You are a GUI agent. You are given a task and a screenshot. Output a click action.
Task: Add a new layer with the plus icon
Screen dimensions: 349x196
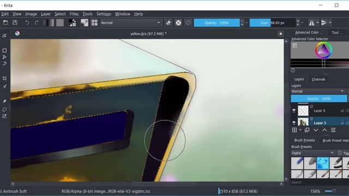(x=294, y=130)
